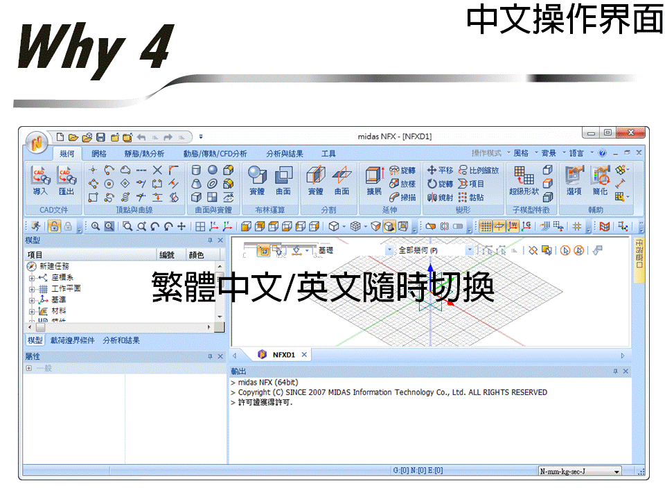Viewport: 665px width, 499px height.
Task: Click the Redo arrow icon
Action: tap(168, 137)
